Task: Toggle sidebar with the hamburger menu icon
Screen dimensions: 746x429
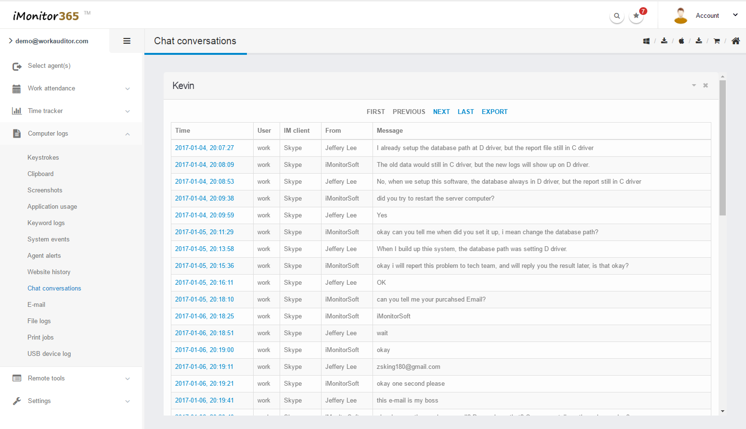Action: point(127,41)
